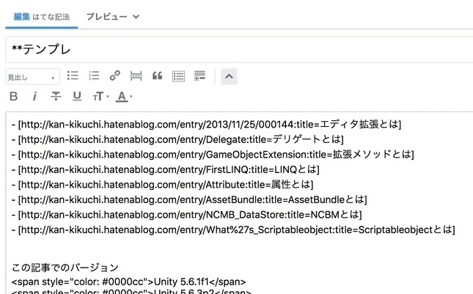Toggle underline formatting

[x=77, y=96]
